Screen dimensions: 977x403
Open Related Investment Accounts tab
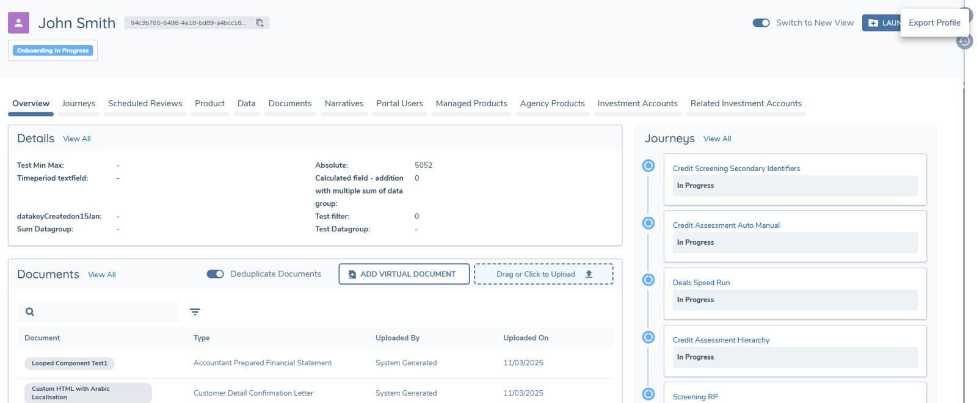point(746,104)
